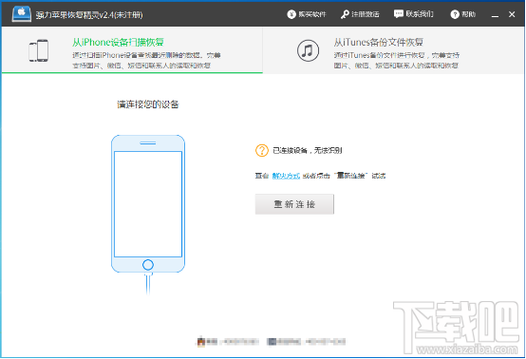This screenshot has height=359, width=526.
Task: Click the iTunes music note icon
Action: point(308,50)
